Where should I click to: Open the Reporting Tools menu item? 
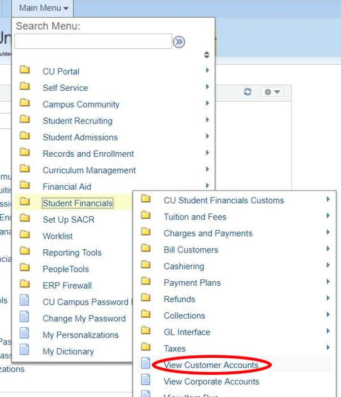click(72, 253)
